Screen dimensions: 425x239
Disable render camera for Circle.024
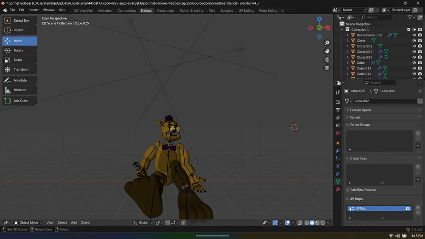[420, 57]
